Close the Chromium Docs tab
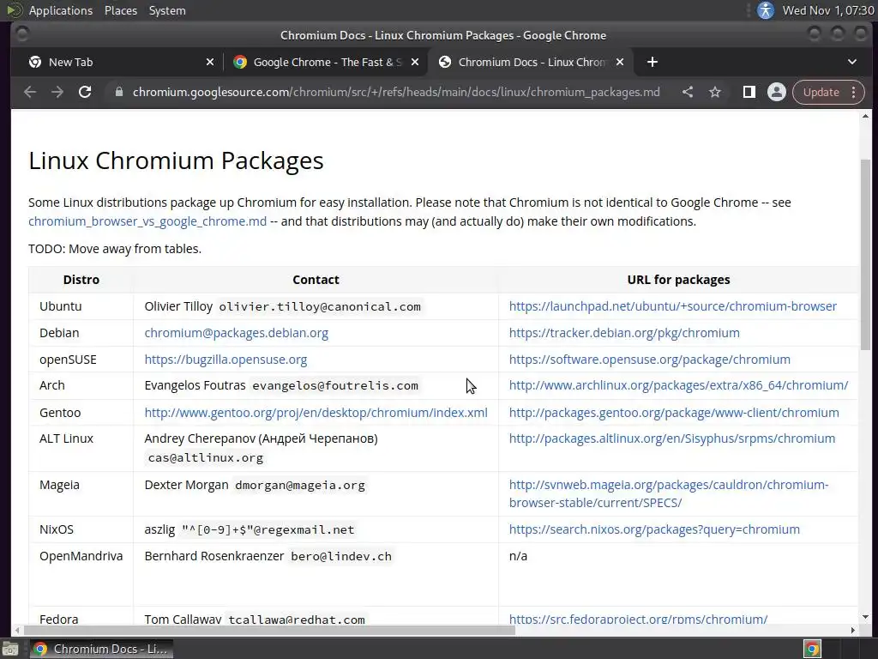Image resolution: width=878 pixels, height=659 pixels. [x=620, y=62]
